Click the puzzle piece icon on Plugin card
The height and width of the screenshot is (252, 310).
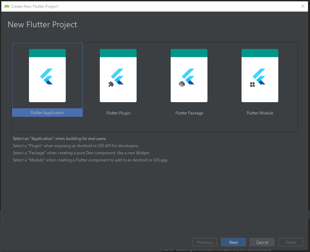tap(111, 84)
